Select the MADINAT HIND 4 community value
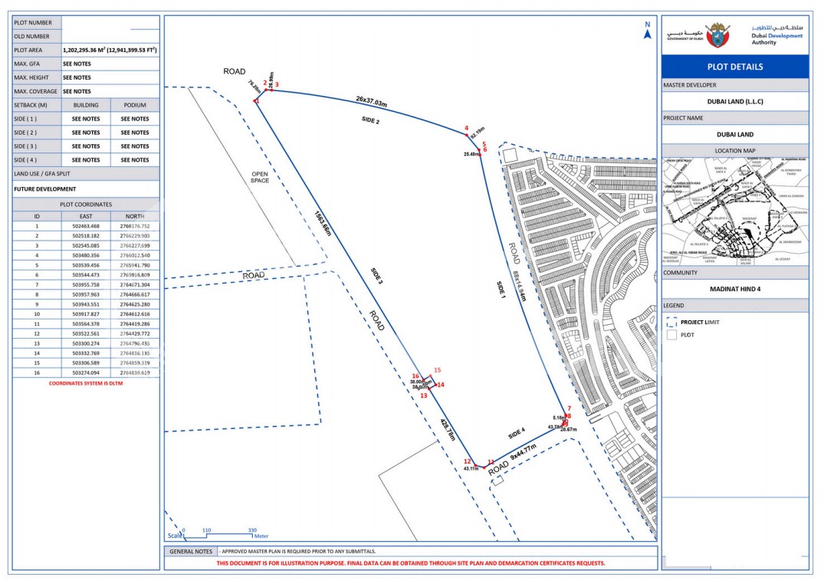824x580 pixels. [735, 289]
